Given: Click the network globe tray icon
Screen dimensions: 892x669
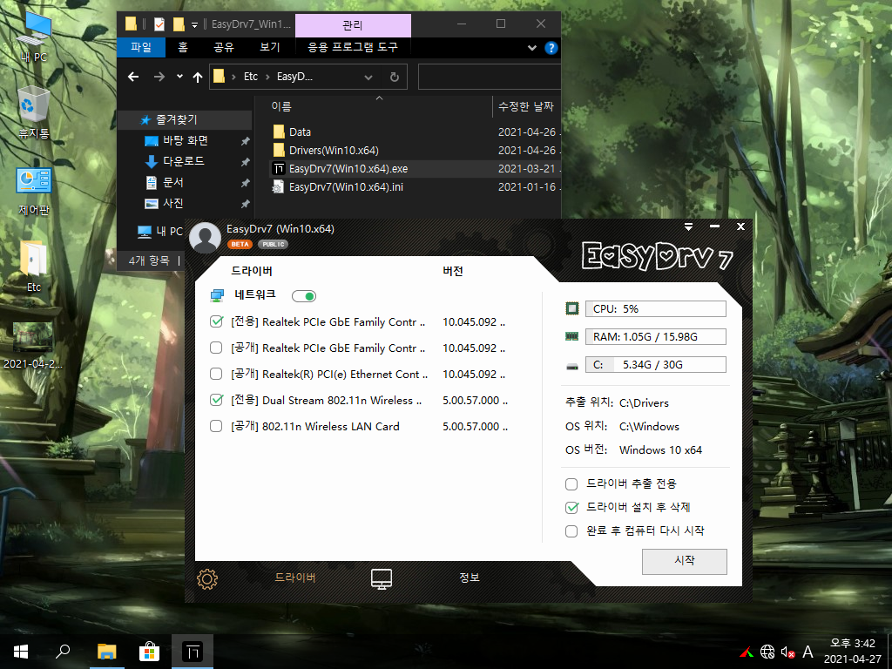Looking at the screenshot, I should [x=767, y=652].
